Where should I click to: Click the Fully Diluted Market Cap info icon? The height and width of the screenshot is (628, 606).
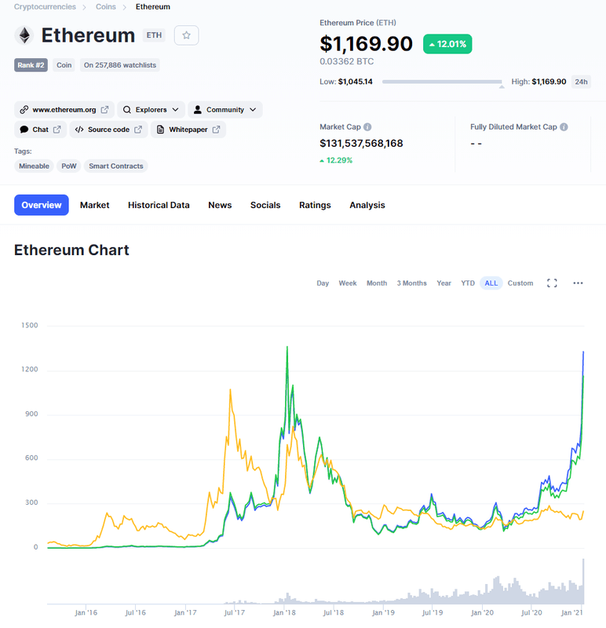point(564,127)
